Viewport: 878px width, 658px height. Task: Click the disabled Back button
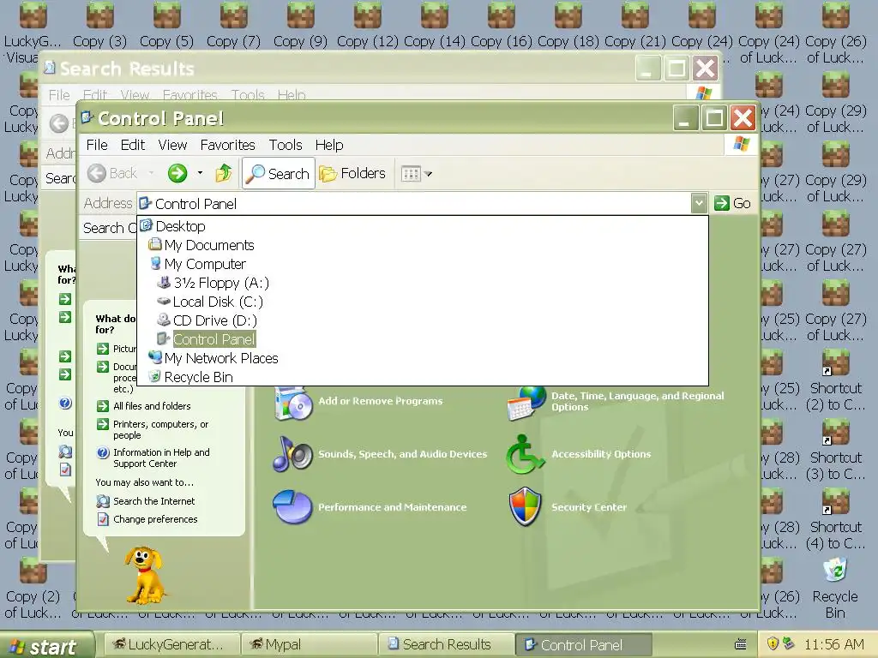112,173
